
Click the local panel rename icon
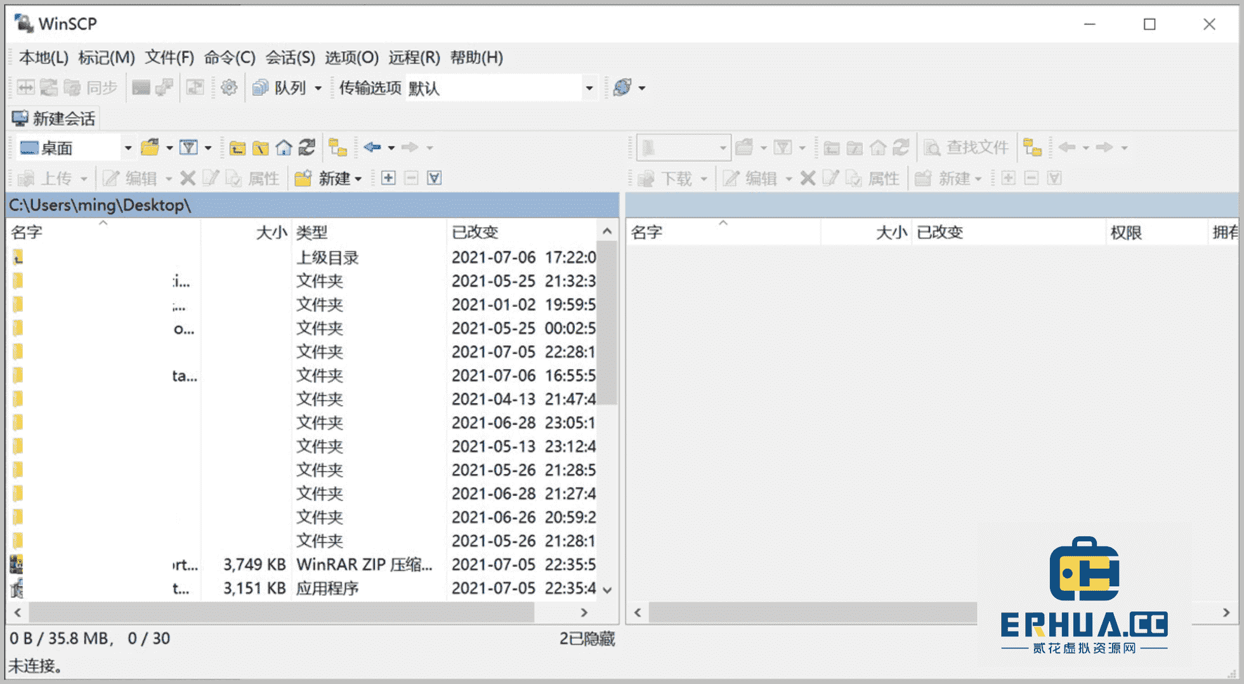point(210,178)
